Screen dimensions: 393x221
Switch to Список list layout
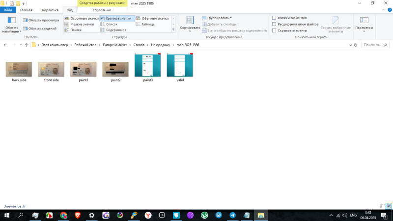[x=112, y=24]
